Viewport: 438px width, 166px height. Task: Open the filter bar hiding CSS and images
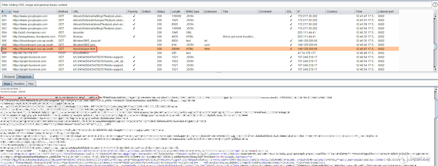[x=214, y=5]
